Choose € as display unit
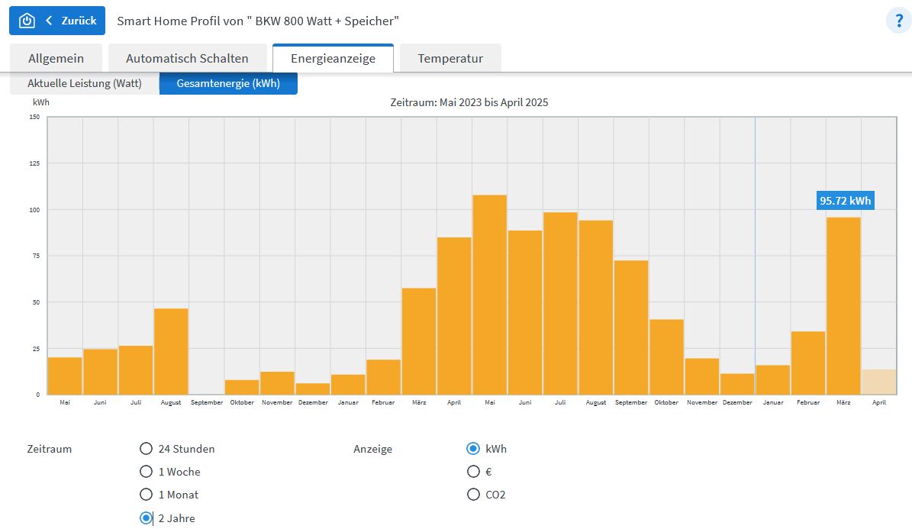Viewport: 912px width, 529px height. pyautogui.click(x=473, y=472)
